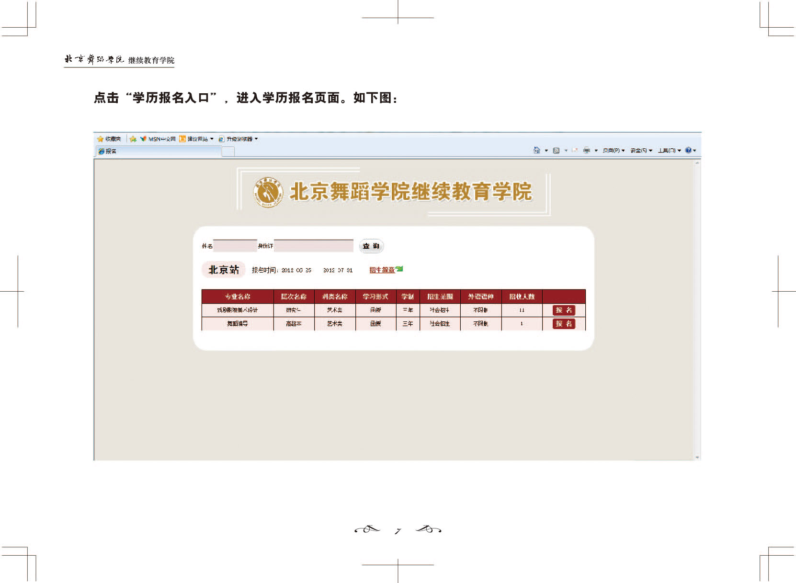Image resolution: width=796 pixels, height=583 pixels.
Task: Click the scroll-down arrow of the page scrollbar
Action: click(x=697, y=457)
